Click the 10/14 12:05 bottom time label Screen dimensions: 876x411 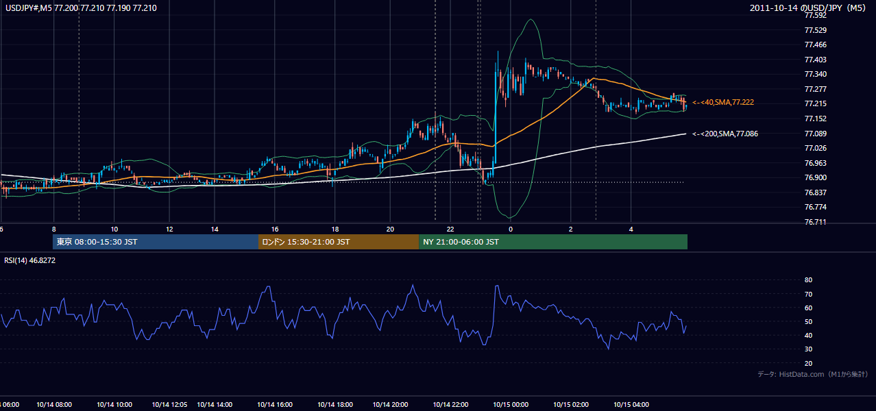tap(170, 405)
